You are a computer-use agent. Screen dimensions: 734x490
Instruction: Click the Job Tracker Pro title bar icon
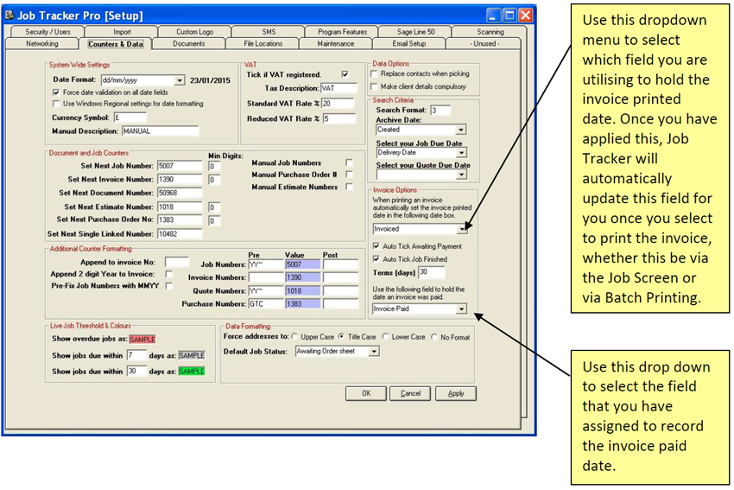[9, 16]
